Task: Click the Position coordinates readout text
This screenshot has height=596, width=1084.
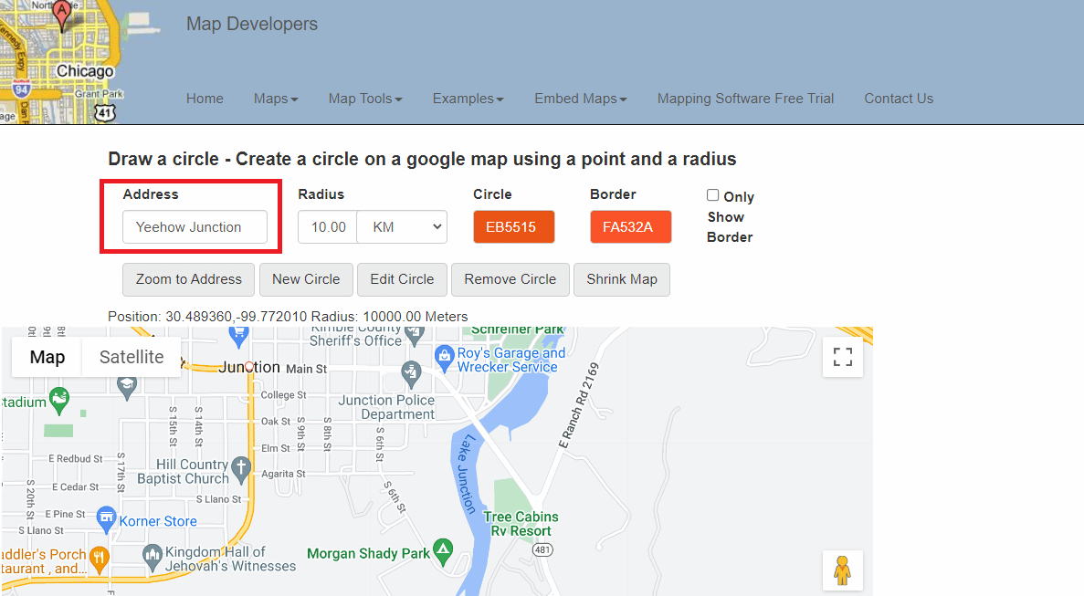Action: click(288, 317)
